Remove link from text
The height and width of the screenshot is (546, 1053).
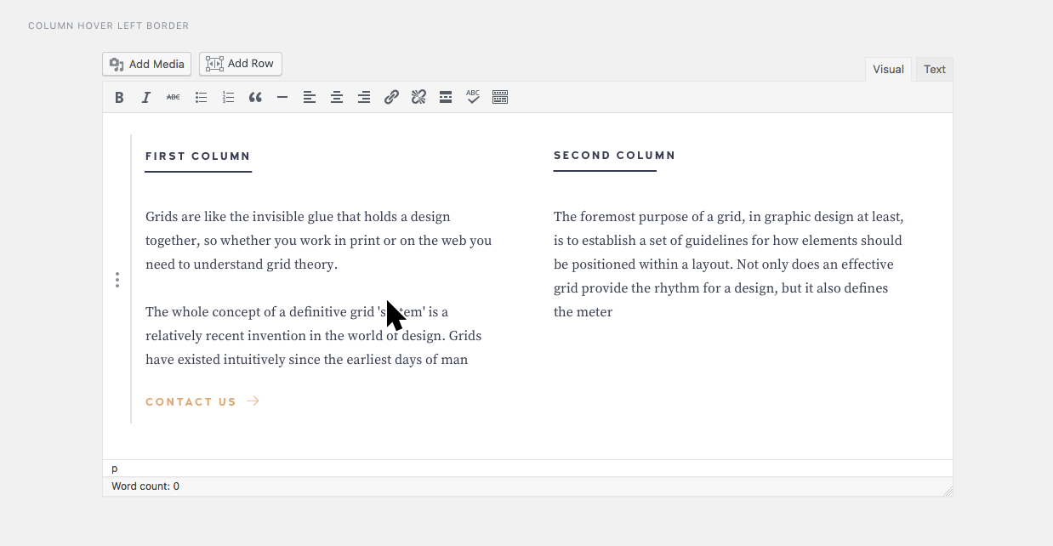[x=418, y=98]
